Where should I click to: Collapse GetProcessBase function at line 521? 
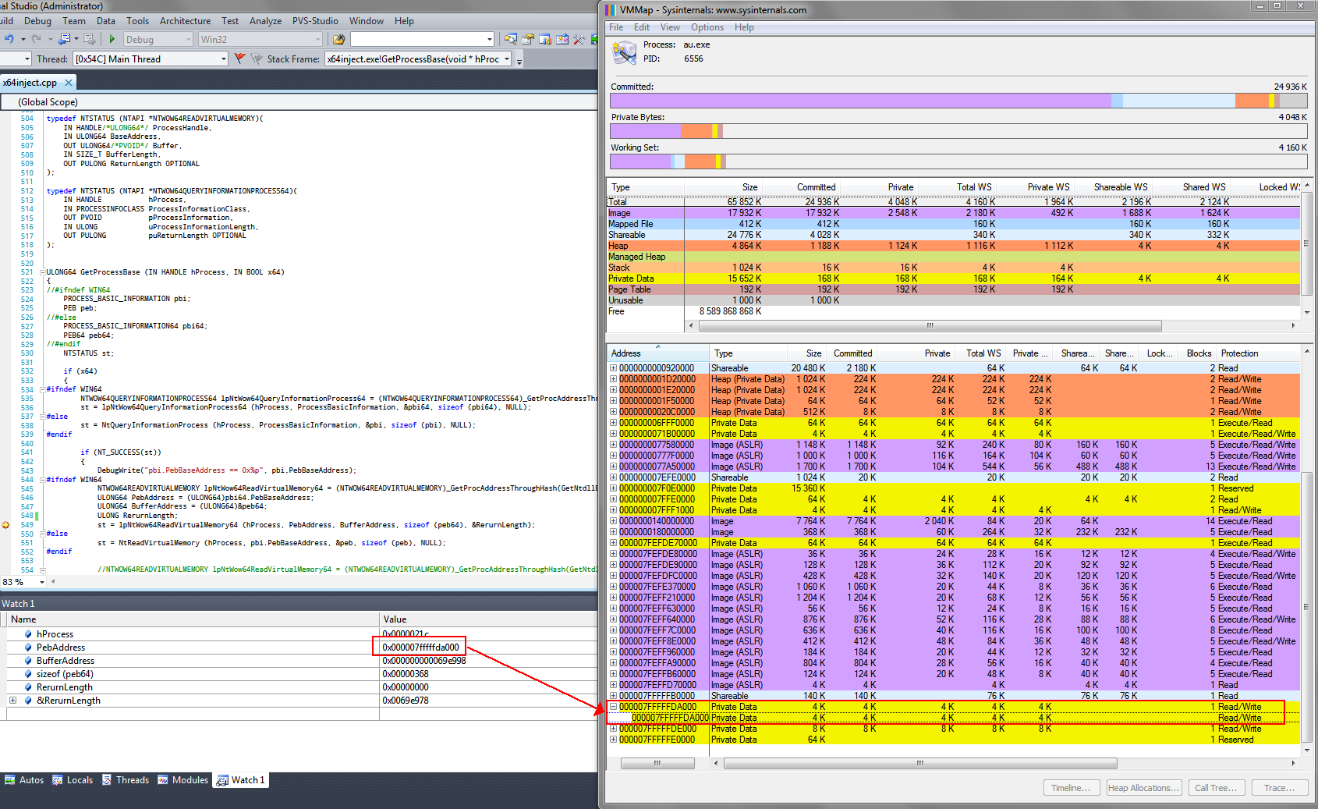tap(42, 272)
